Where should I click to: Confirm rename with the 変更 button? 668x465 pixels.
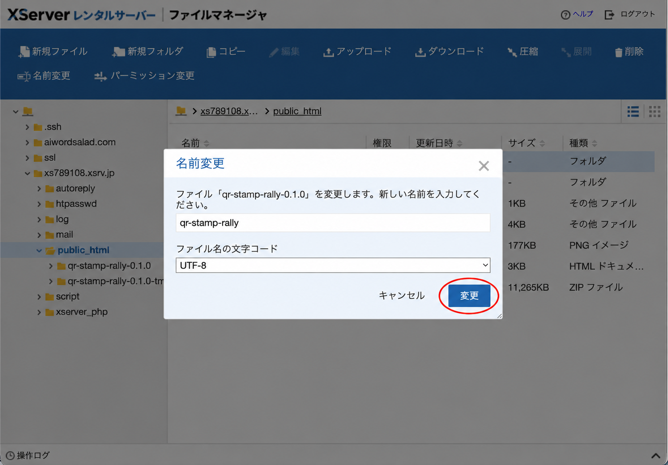(x=469, y=296)
